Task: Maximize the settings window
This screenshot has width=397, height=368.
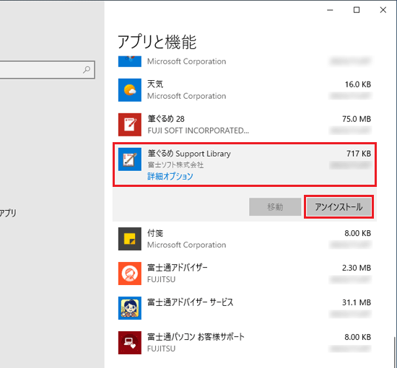Action: [357, 10]
